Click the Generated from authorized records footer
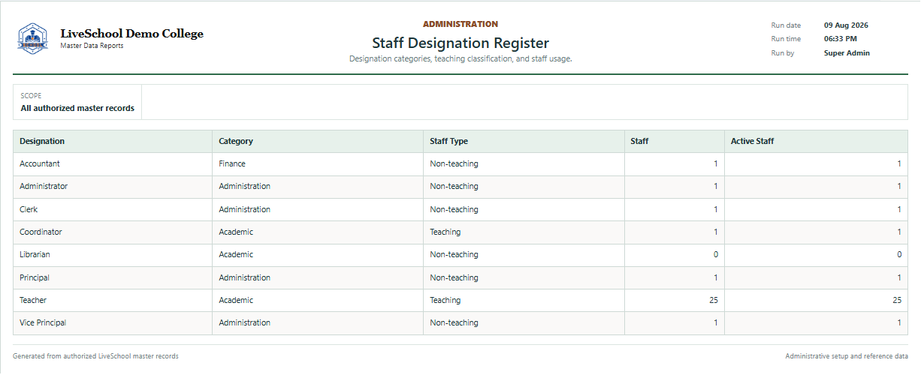This screenshot has height=375, width=921. (x=95, y=356)
